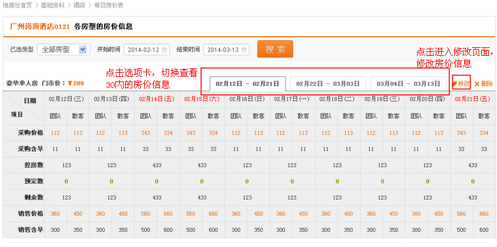Switch to 02月12日 - 02月21日 tab

click(248, 84)
